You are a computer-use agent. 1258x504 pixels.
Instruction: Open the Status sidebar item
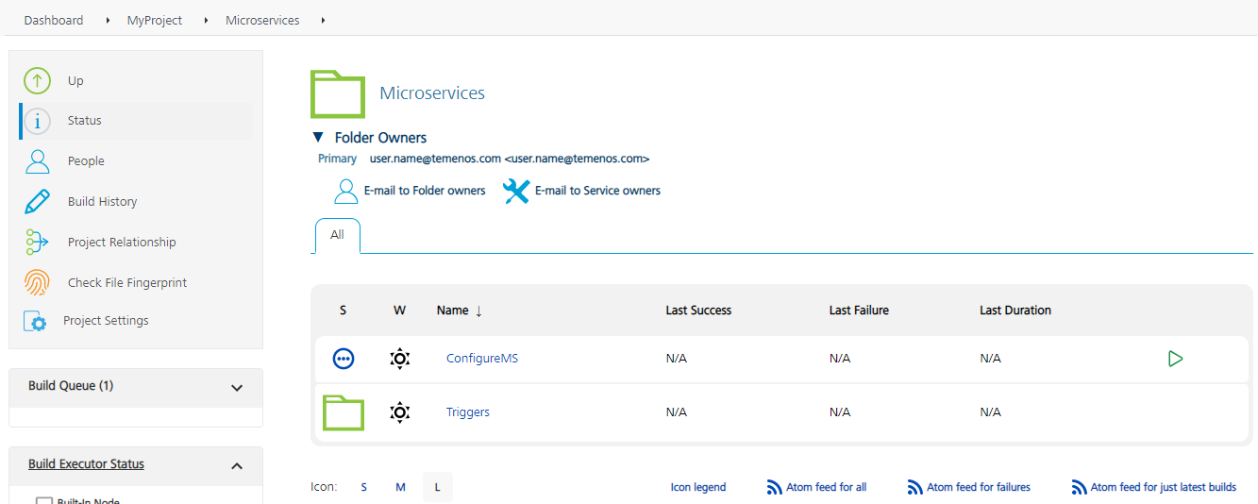tap(84, 121)
